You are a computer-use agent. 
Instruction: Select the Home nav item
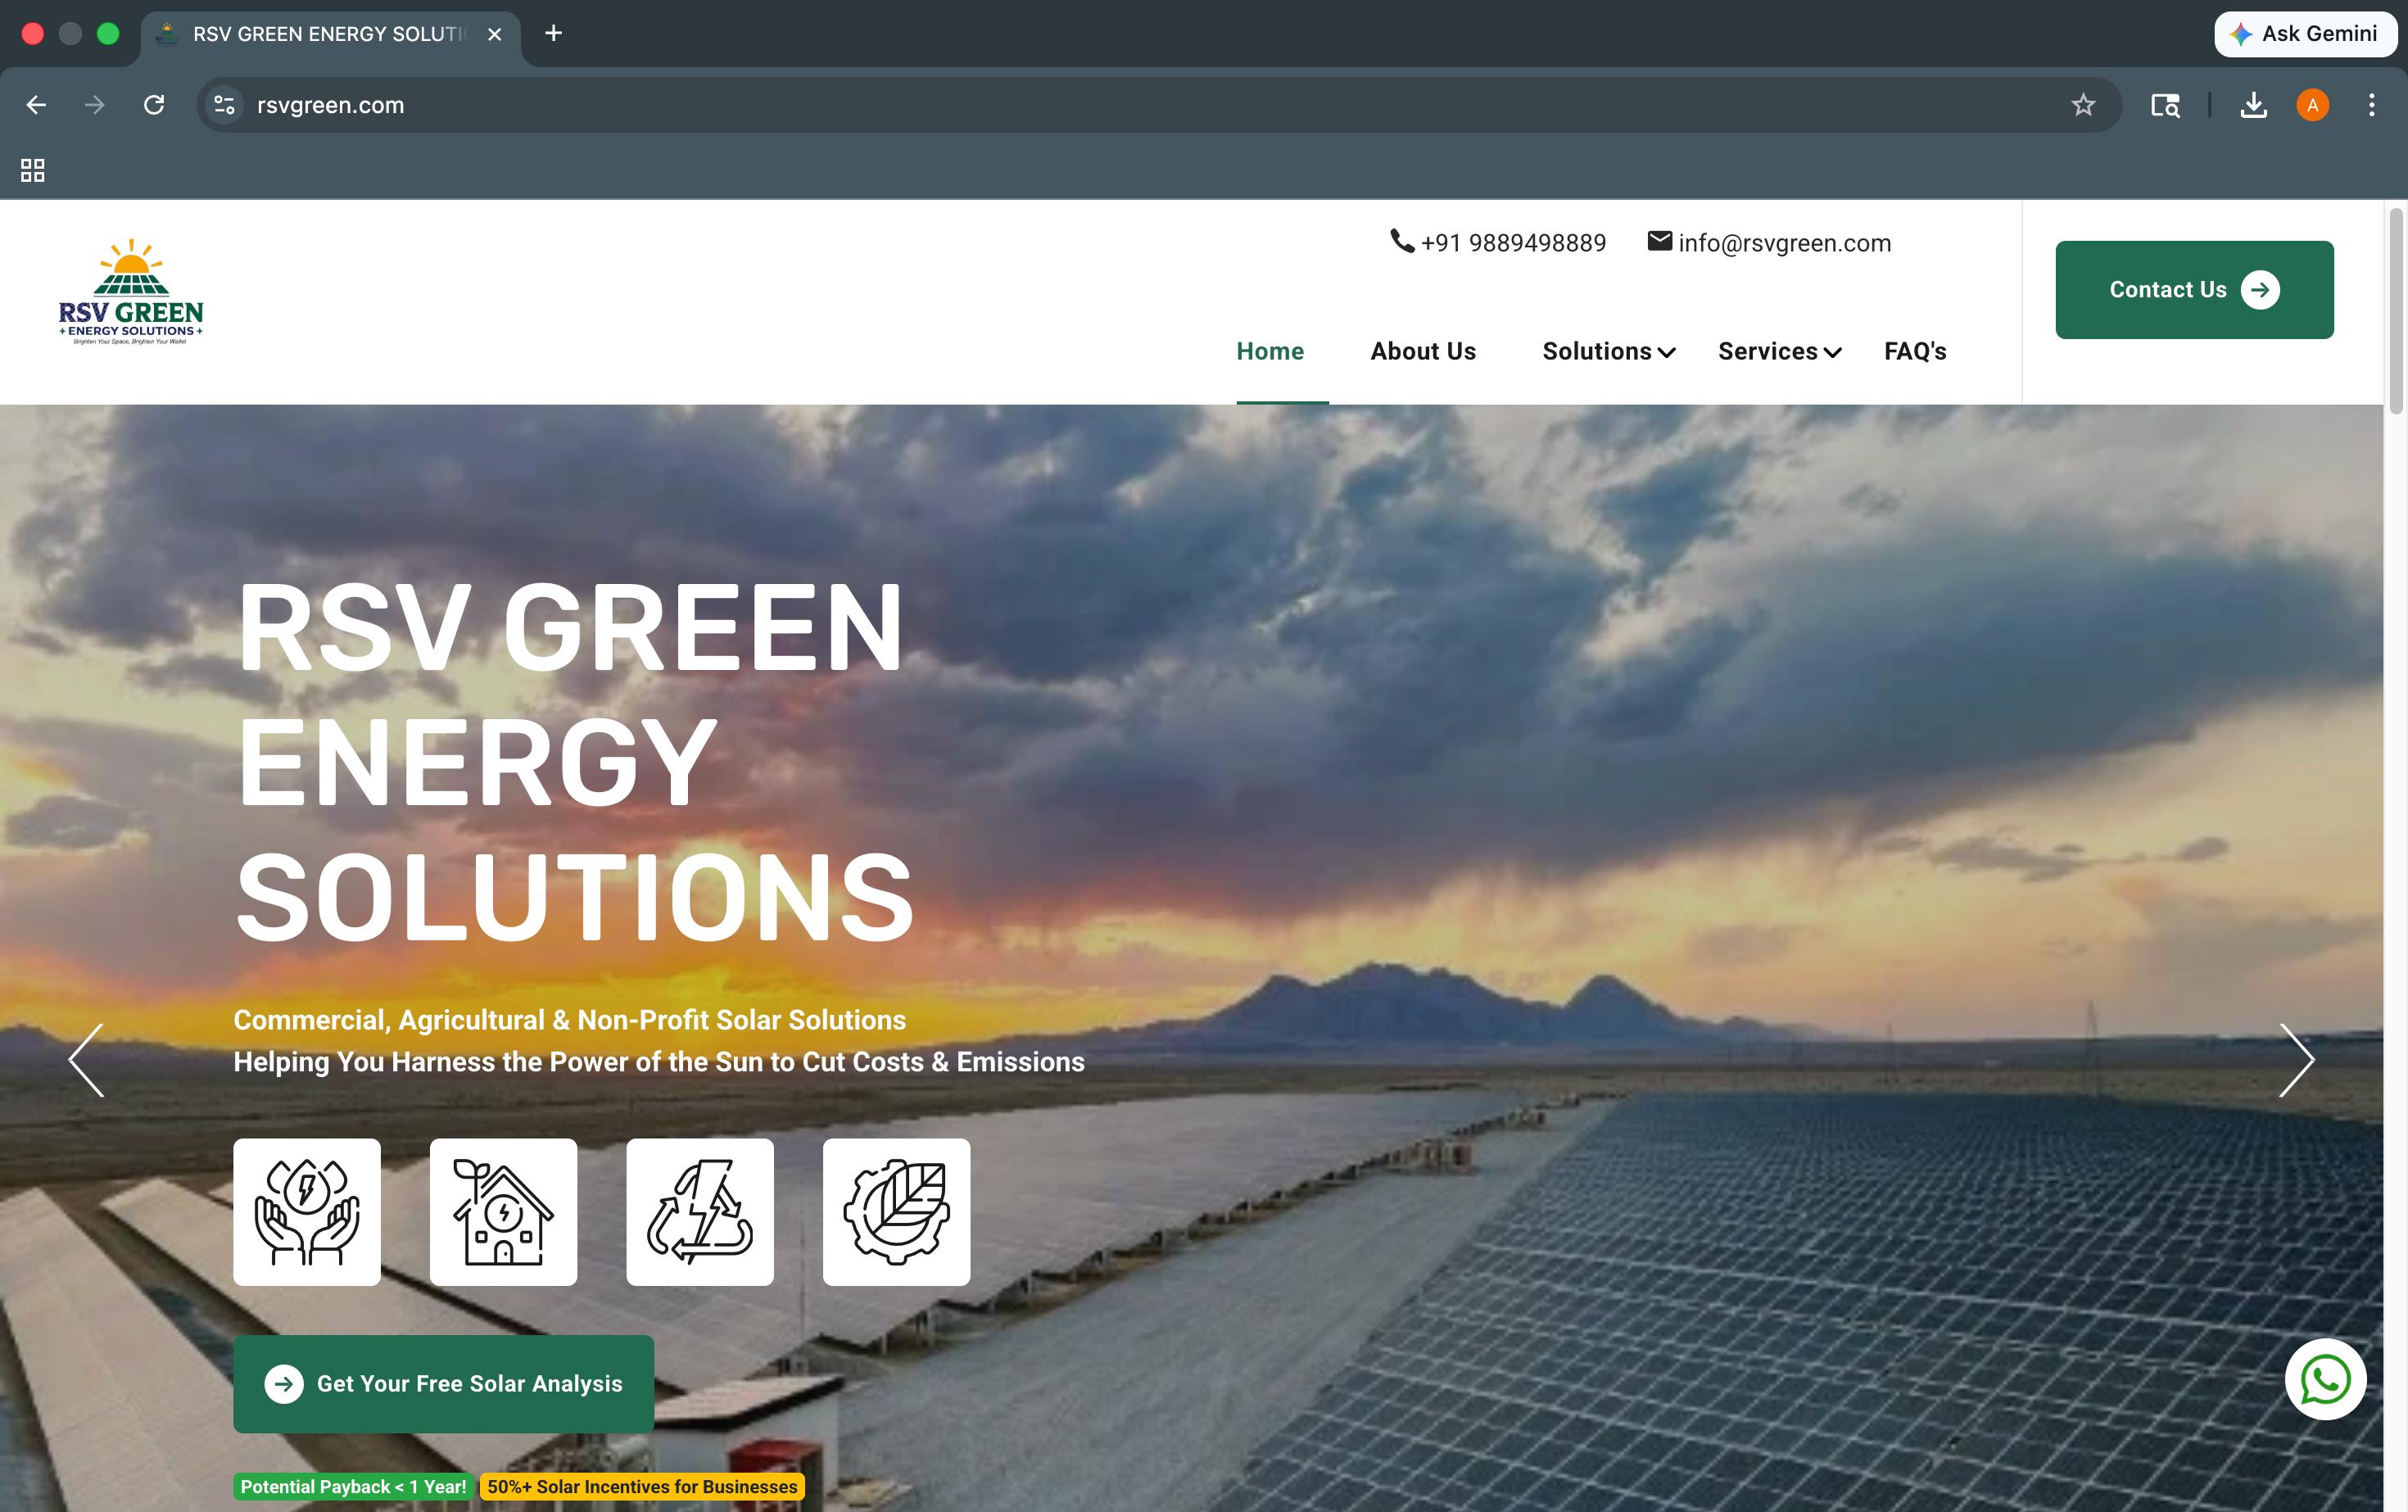pos(1270,351)
